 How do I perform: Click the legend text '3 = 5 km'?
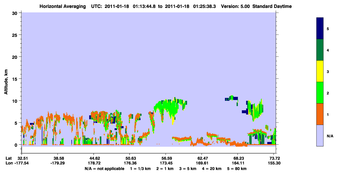pyautogui.click(x=188, y=169)
